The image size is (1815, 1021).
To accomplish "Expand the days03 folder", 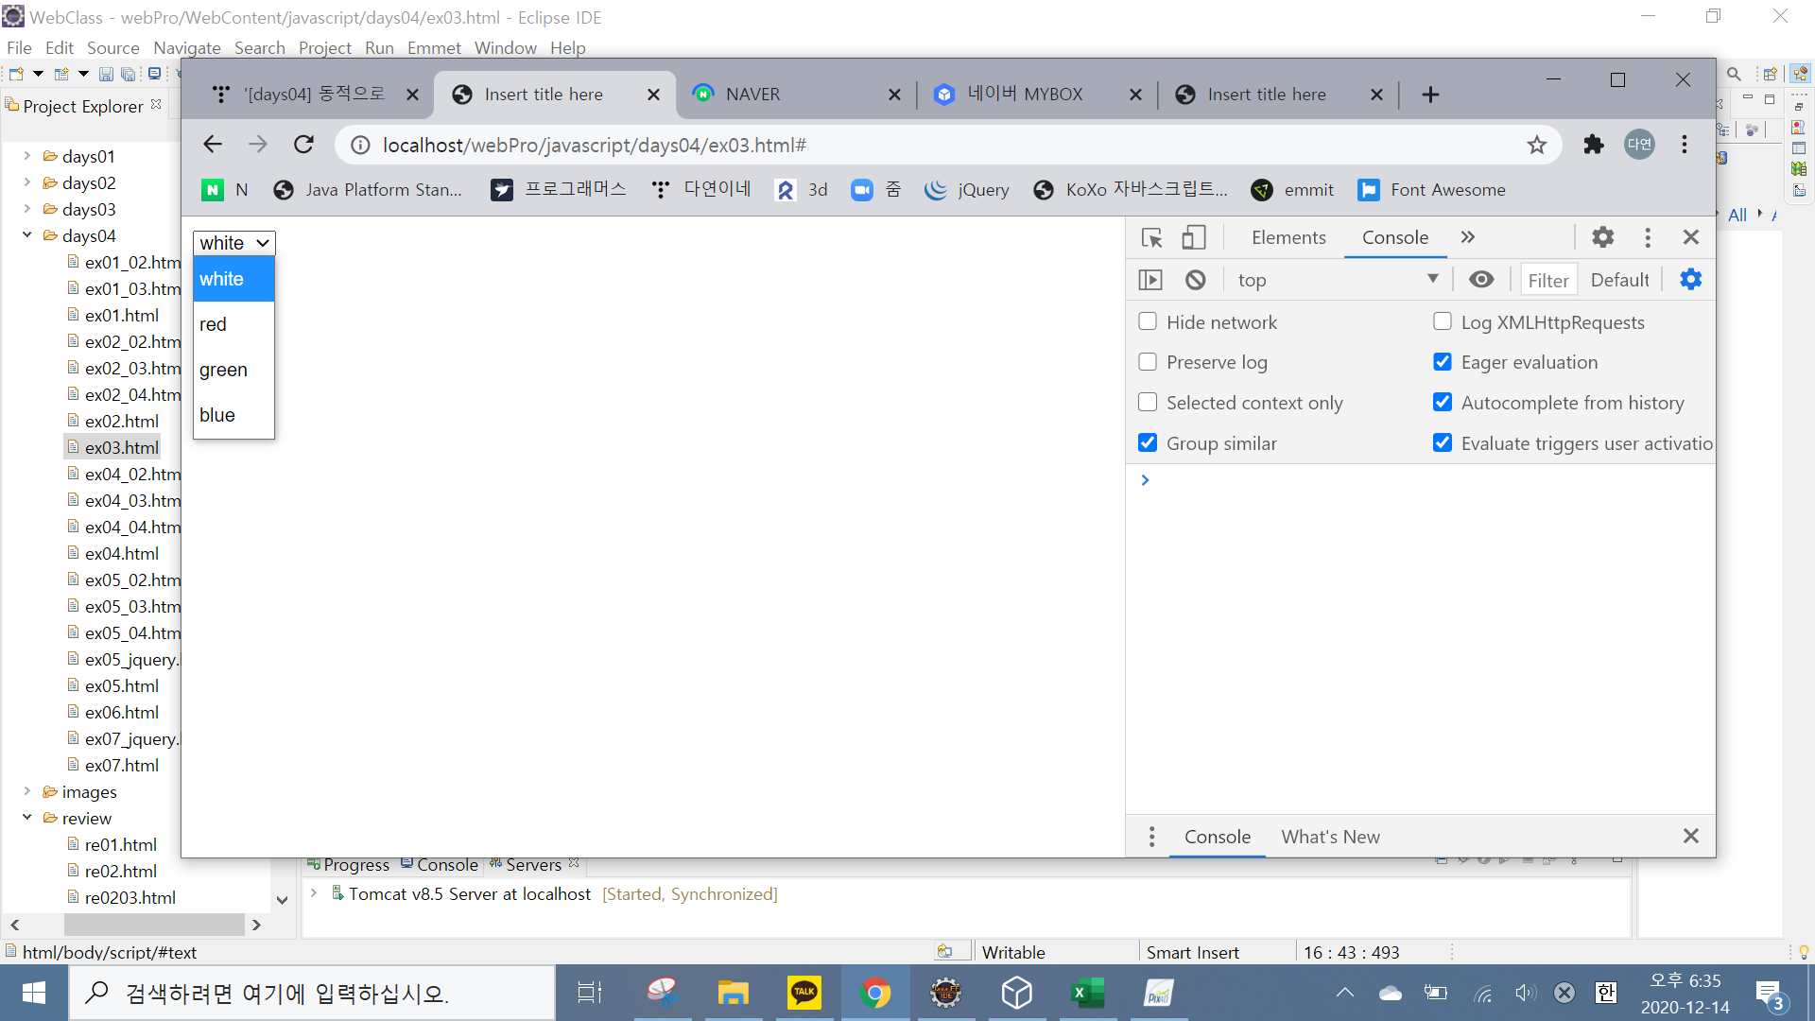I will point(26,209).
